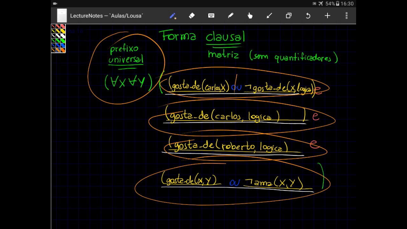Tap the 16:30 clock in status bar
407x229 pixels.
(x=347, y=3)
